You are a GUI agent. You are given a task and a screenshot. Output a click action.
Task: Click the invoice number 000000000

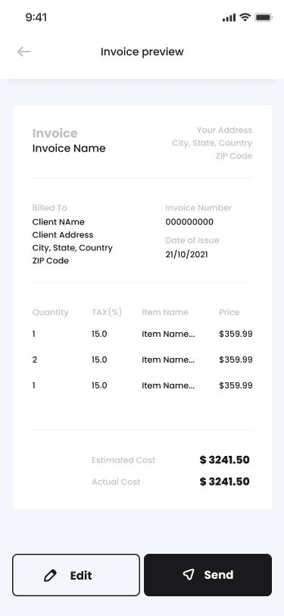(189, 222)
